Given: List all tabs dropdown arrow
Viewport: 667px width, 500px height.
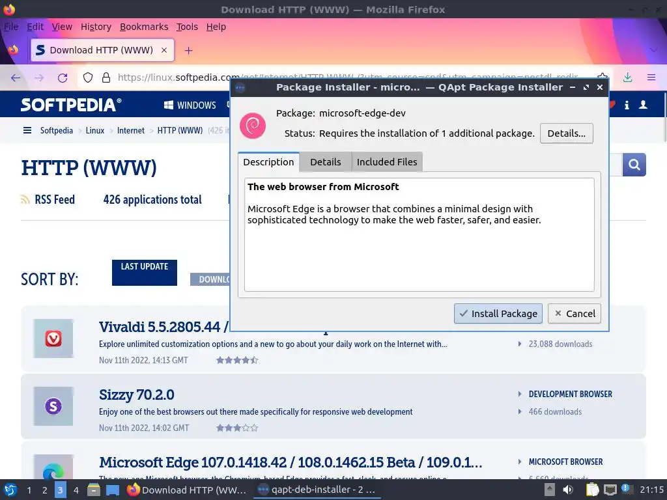Looking at the screenshot, I should click(x=653, y=50).
